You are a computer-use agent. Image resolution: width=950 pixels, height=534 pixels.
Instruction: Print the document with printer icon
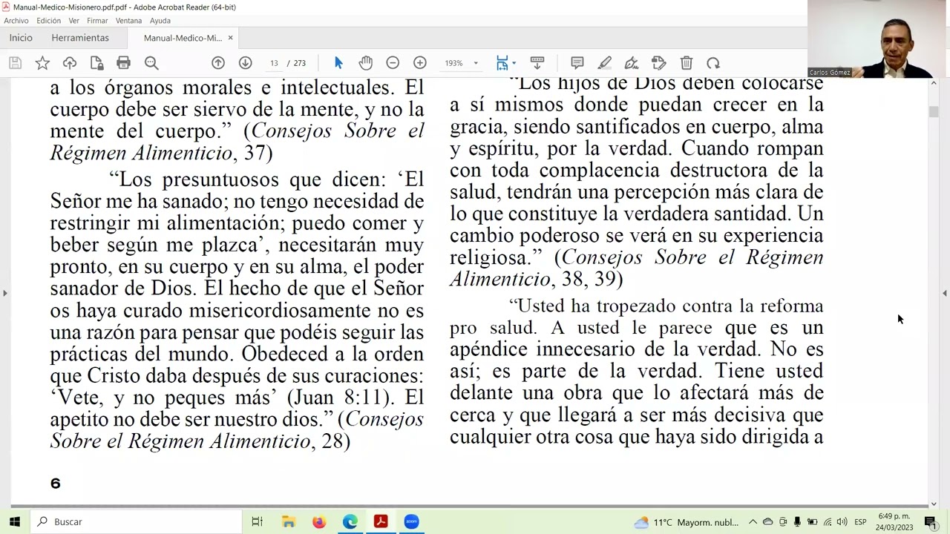124,63
